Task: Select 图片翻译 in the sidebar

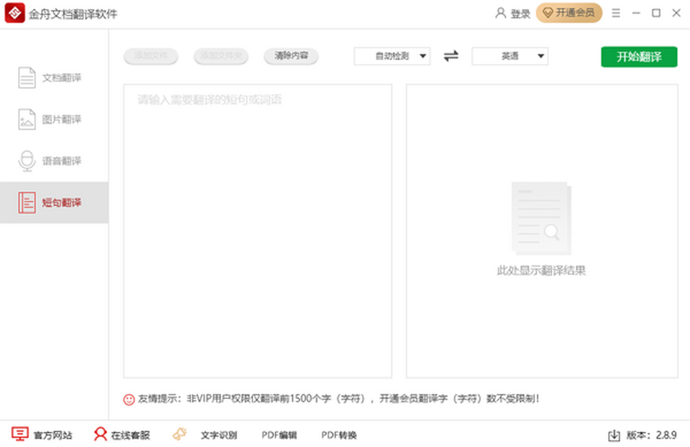Action: click(62, 120)
